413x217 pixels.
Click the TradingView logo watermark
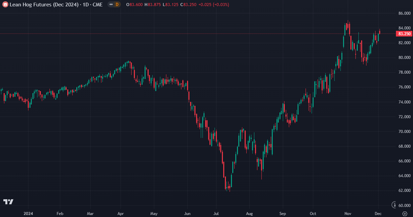click(x=8, y=202)
